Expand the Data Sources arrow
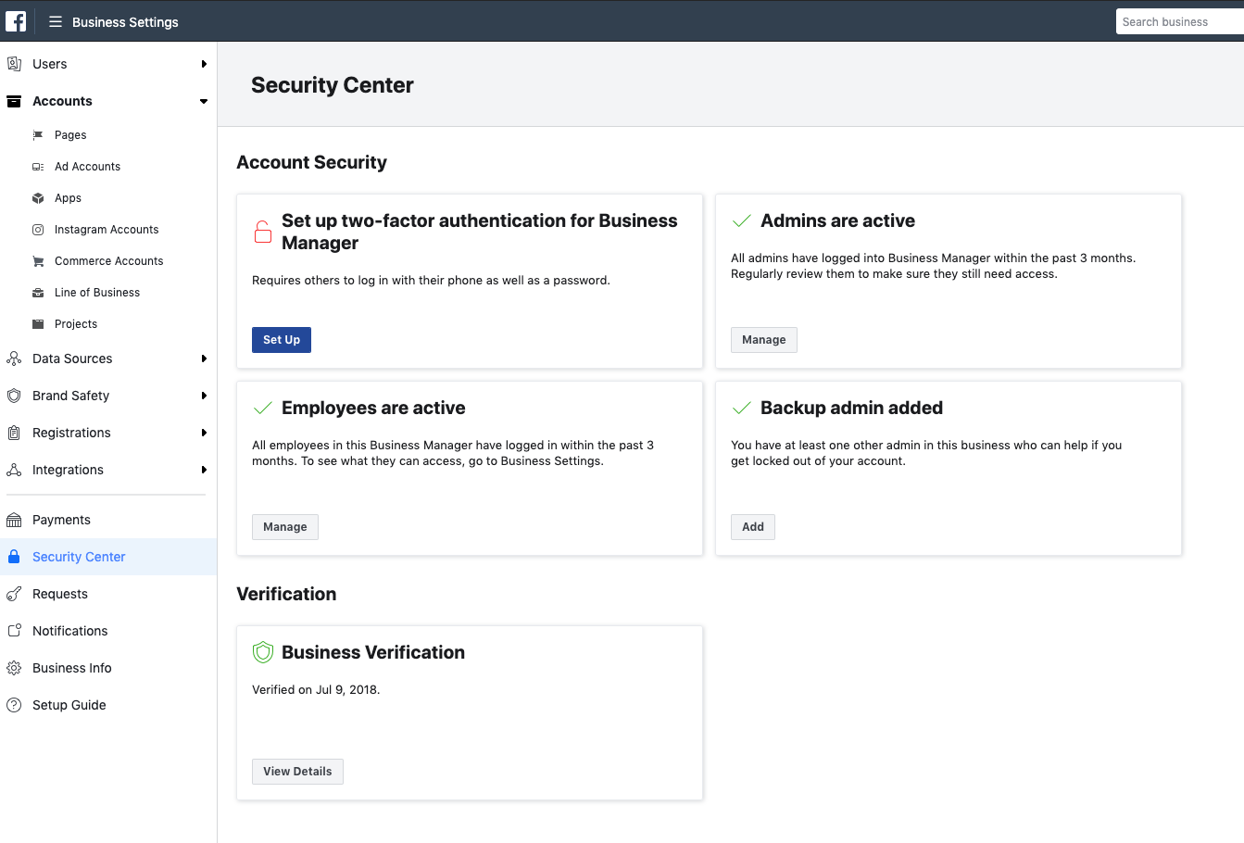Image resolution: width=1244 pixels, height=843 pixels. (204, 359)
